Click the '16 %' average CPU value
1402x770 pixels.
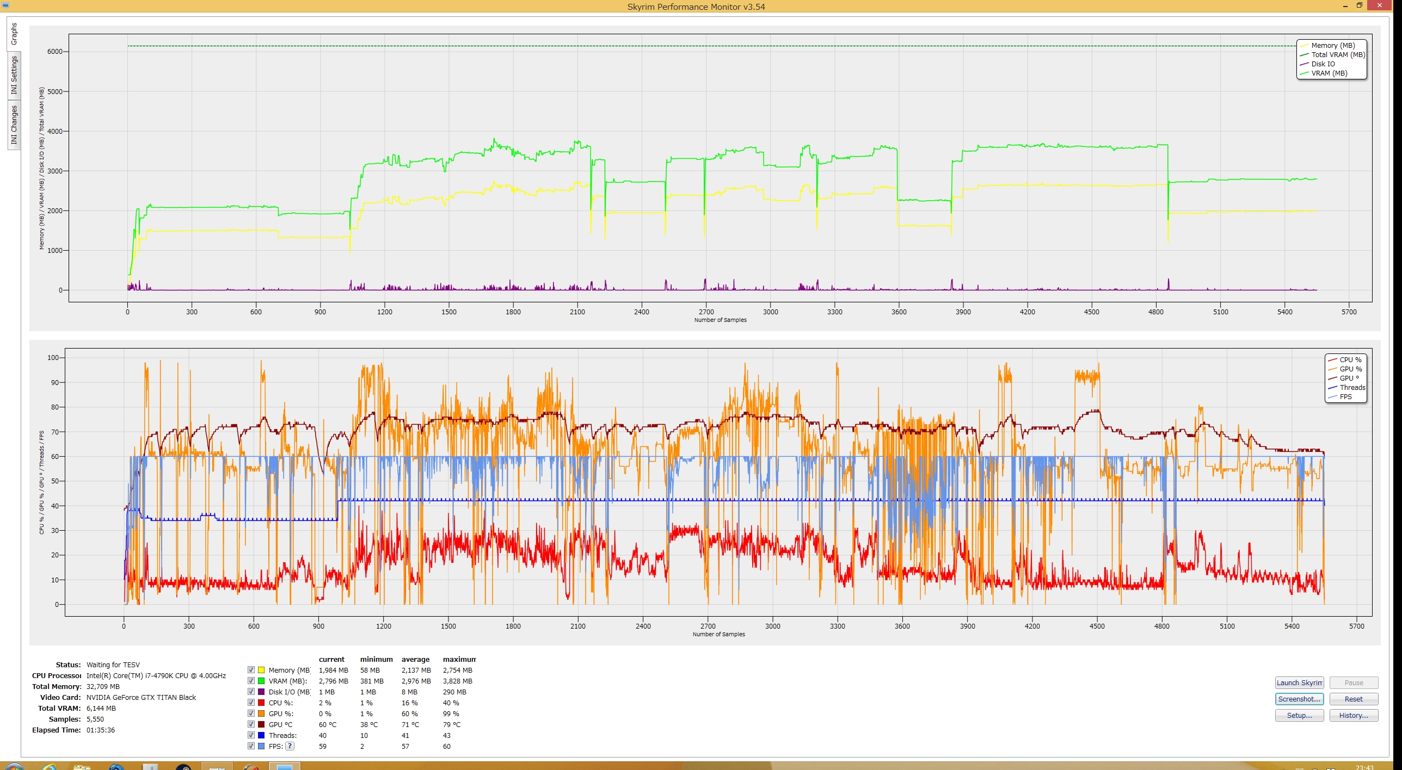pos(410,703)
